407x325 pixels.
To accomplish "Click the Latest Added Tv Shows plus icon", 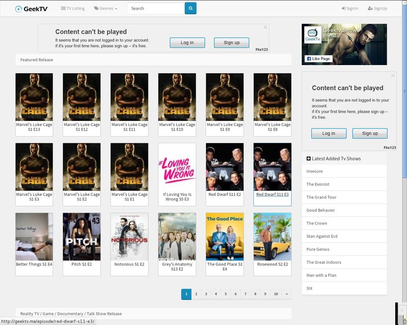I will coord(308,158).
